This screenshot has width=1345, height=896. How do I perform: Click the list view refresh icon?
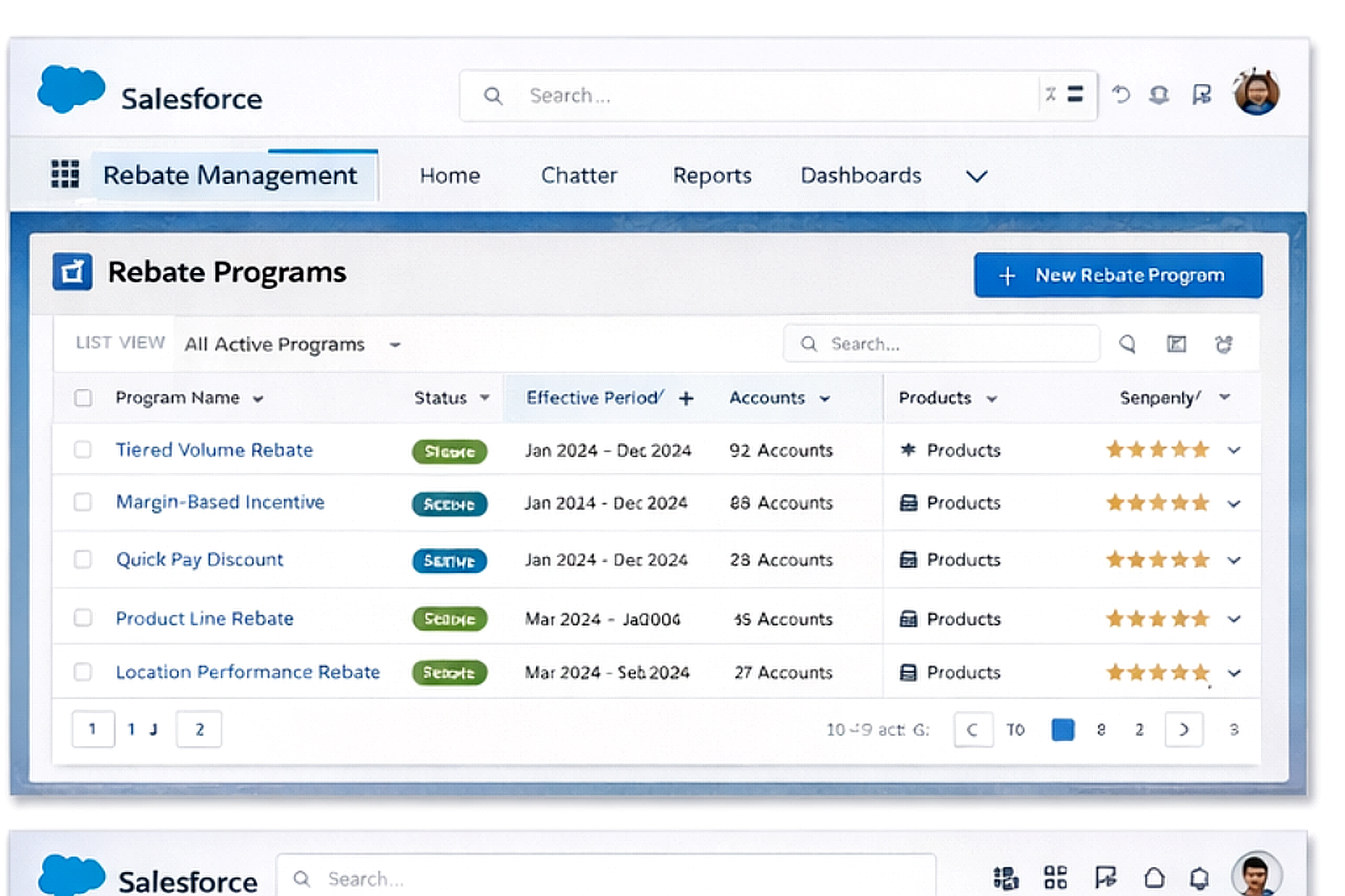[x=1224, y=344]
